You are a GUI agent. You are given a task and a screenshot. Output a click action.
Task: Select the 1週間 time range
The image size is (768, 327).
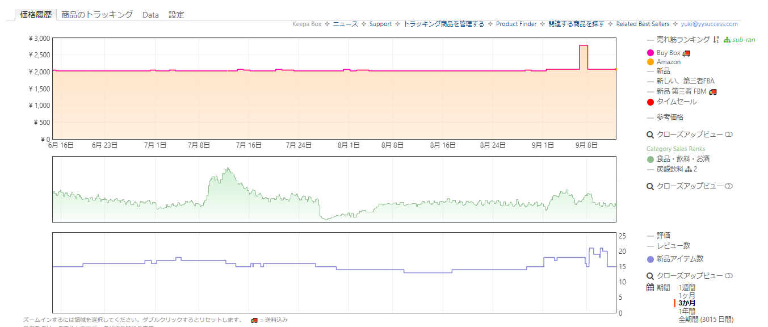point(687,288)
